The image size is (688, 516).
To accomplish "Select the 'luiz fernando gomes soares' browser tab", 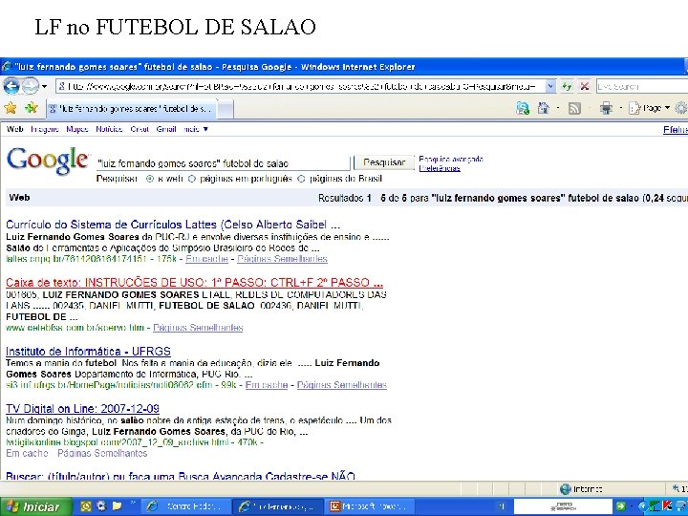I will pos(132,109).
